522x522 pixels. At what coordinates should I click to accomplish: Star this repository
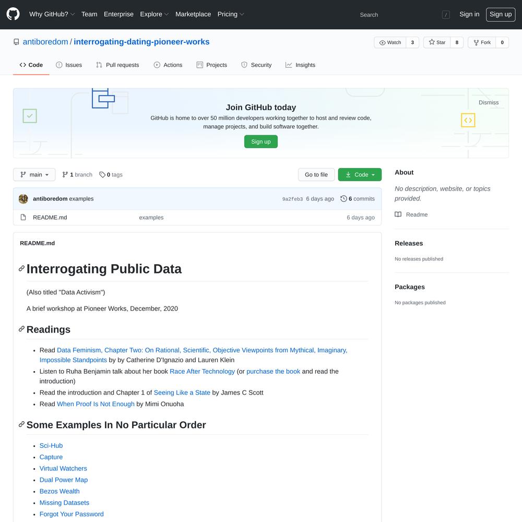point(437,42)
